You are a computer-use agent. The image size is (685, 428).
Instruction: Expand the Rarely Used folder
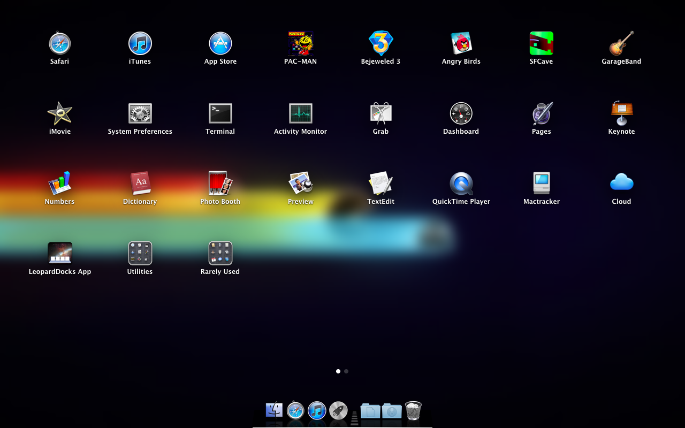point(220,253)
